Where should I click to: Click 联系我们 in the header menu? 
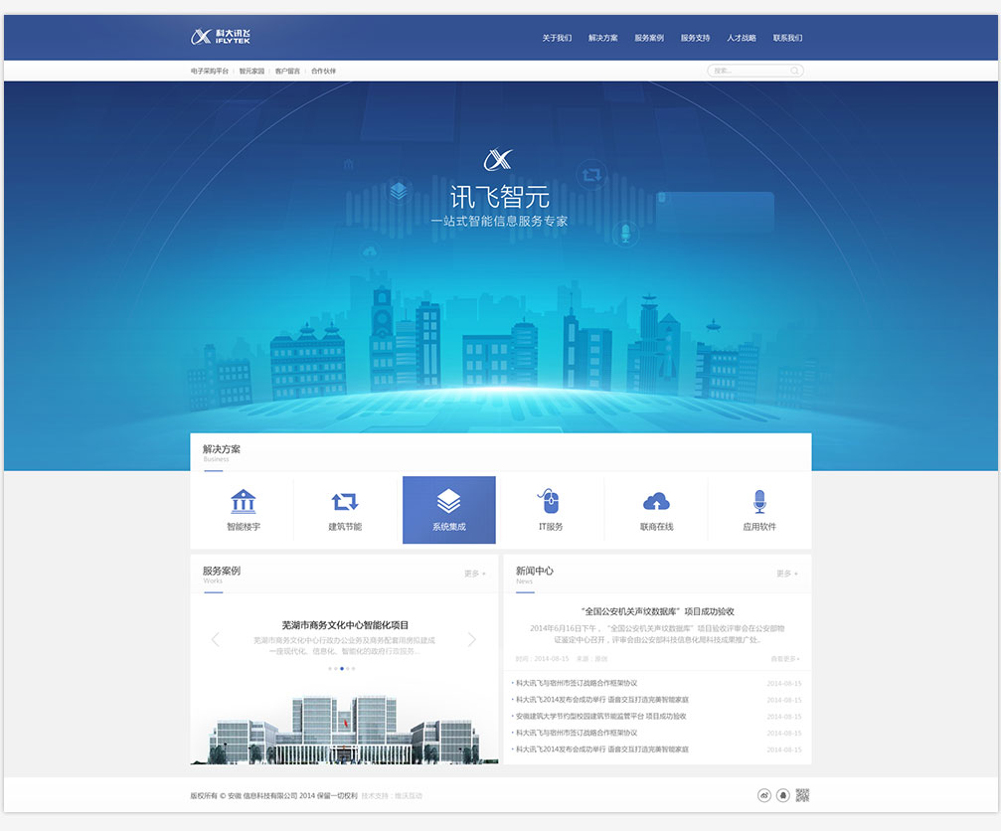pyautogui.click(x=787, y=38)
